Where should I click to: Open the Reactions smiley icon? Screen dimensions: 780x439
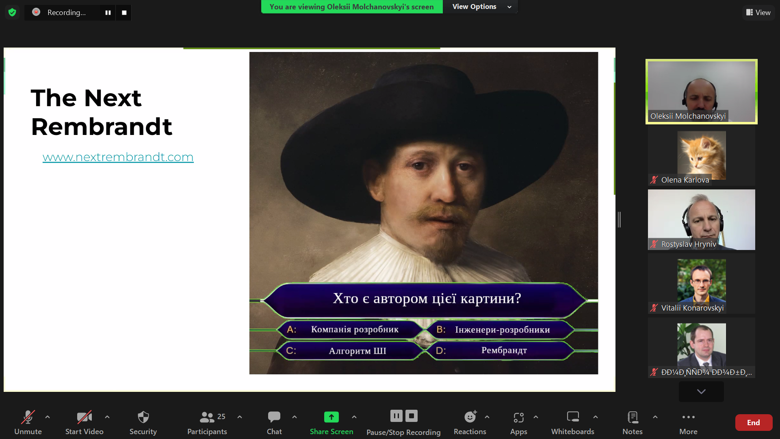[x=470, y=417]
